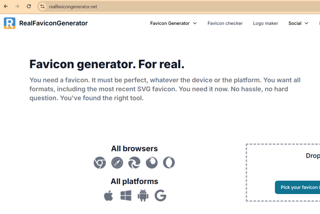Click the Firefox browser icon

coord(152,163)
